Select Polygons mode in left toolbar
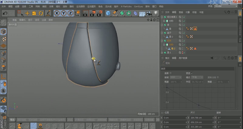243x129 pixels. click(x=3, y=67)
